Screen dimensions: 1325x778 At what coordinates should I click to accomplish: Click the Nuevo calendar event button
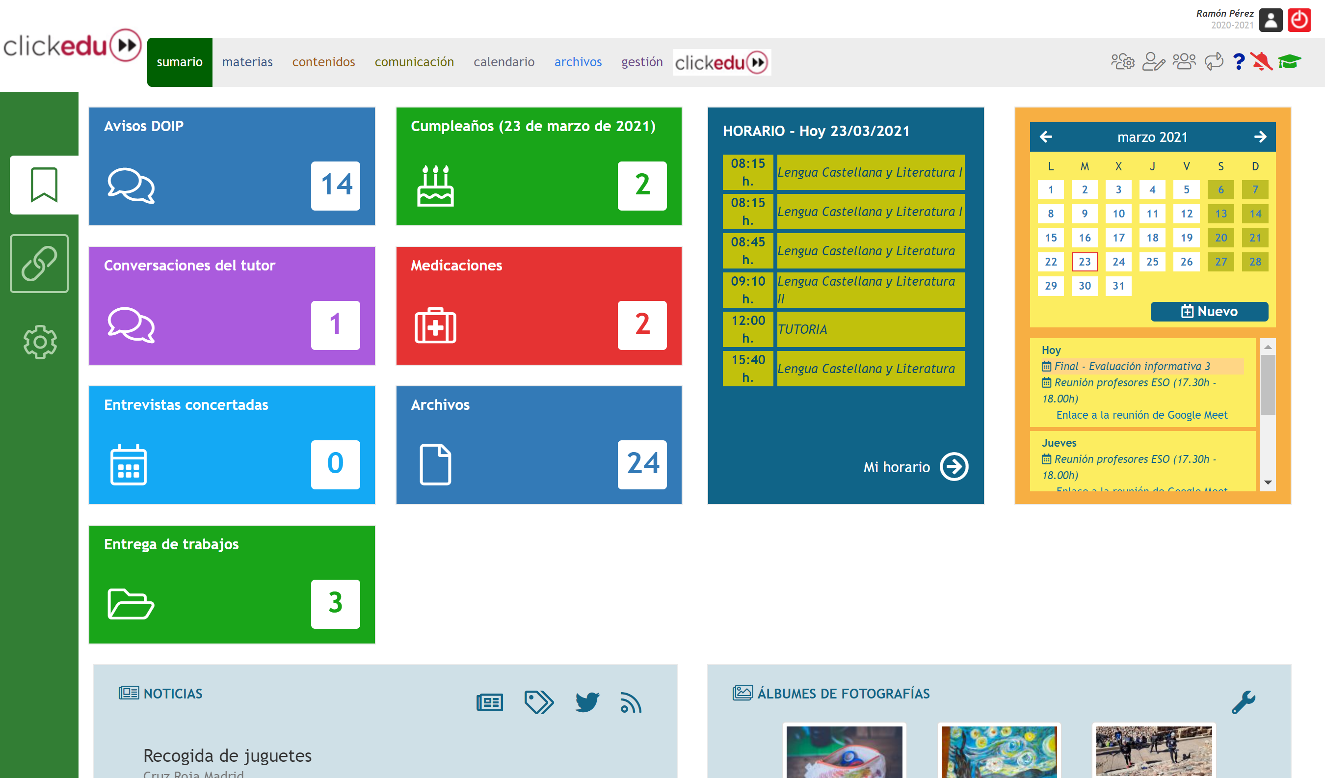click(1209, 311)
